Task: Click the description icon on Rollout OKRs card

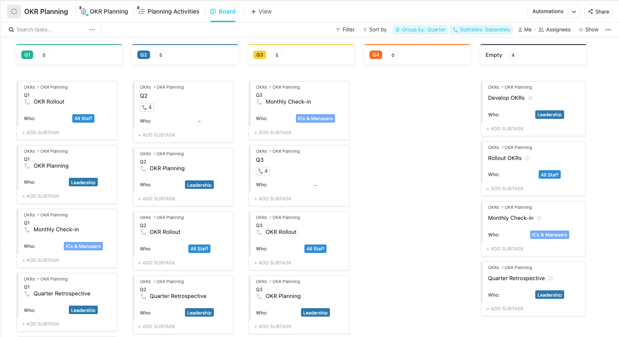Action: (528, 158)
